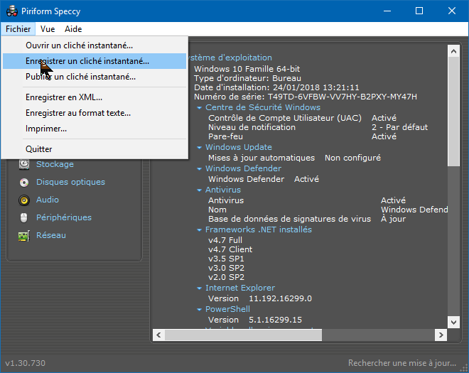Image resolution: width=469 pixels, height=373 pixels.
Task: Select Quitter to exit Speccy
Action: (95, 149)
